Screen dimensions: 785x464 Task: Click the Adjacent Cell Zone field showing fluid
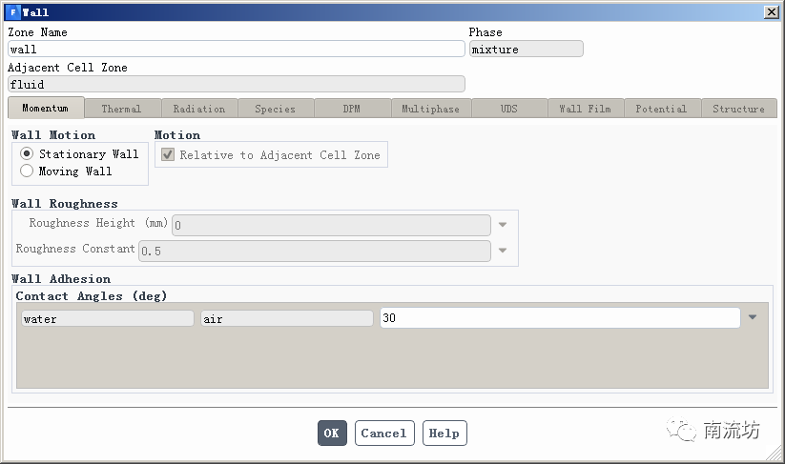coord(237,84)
